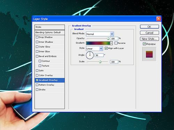
Task: Enable the Drop Shadow checkbox
Action: point(37,37)
